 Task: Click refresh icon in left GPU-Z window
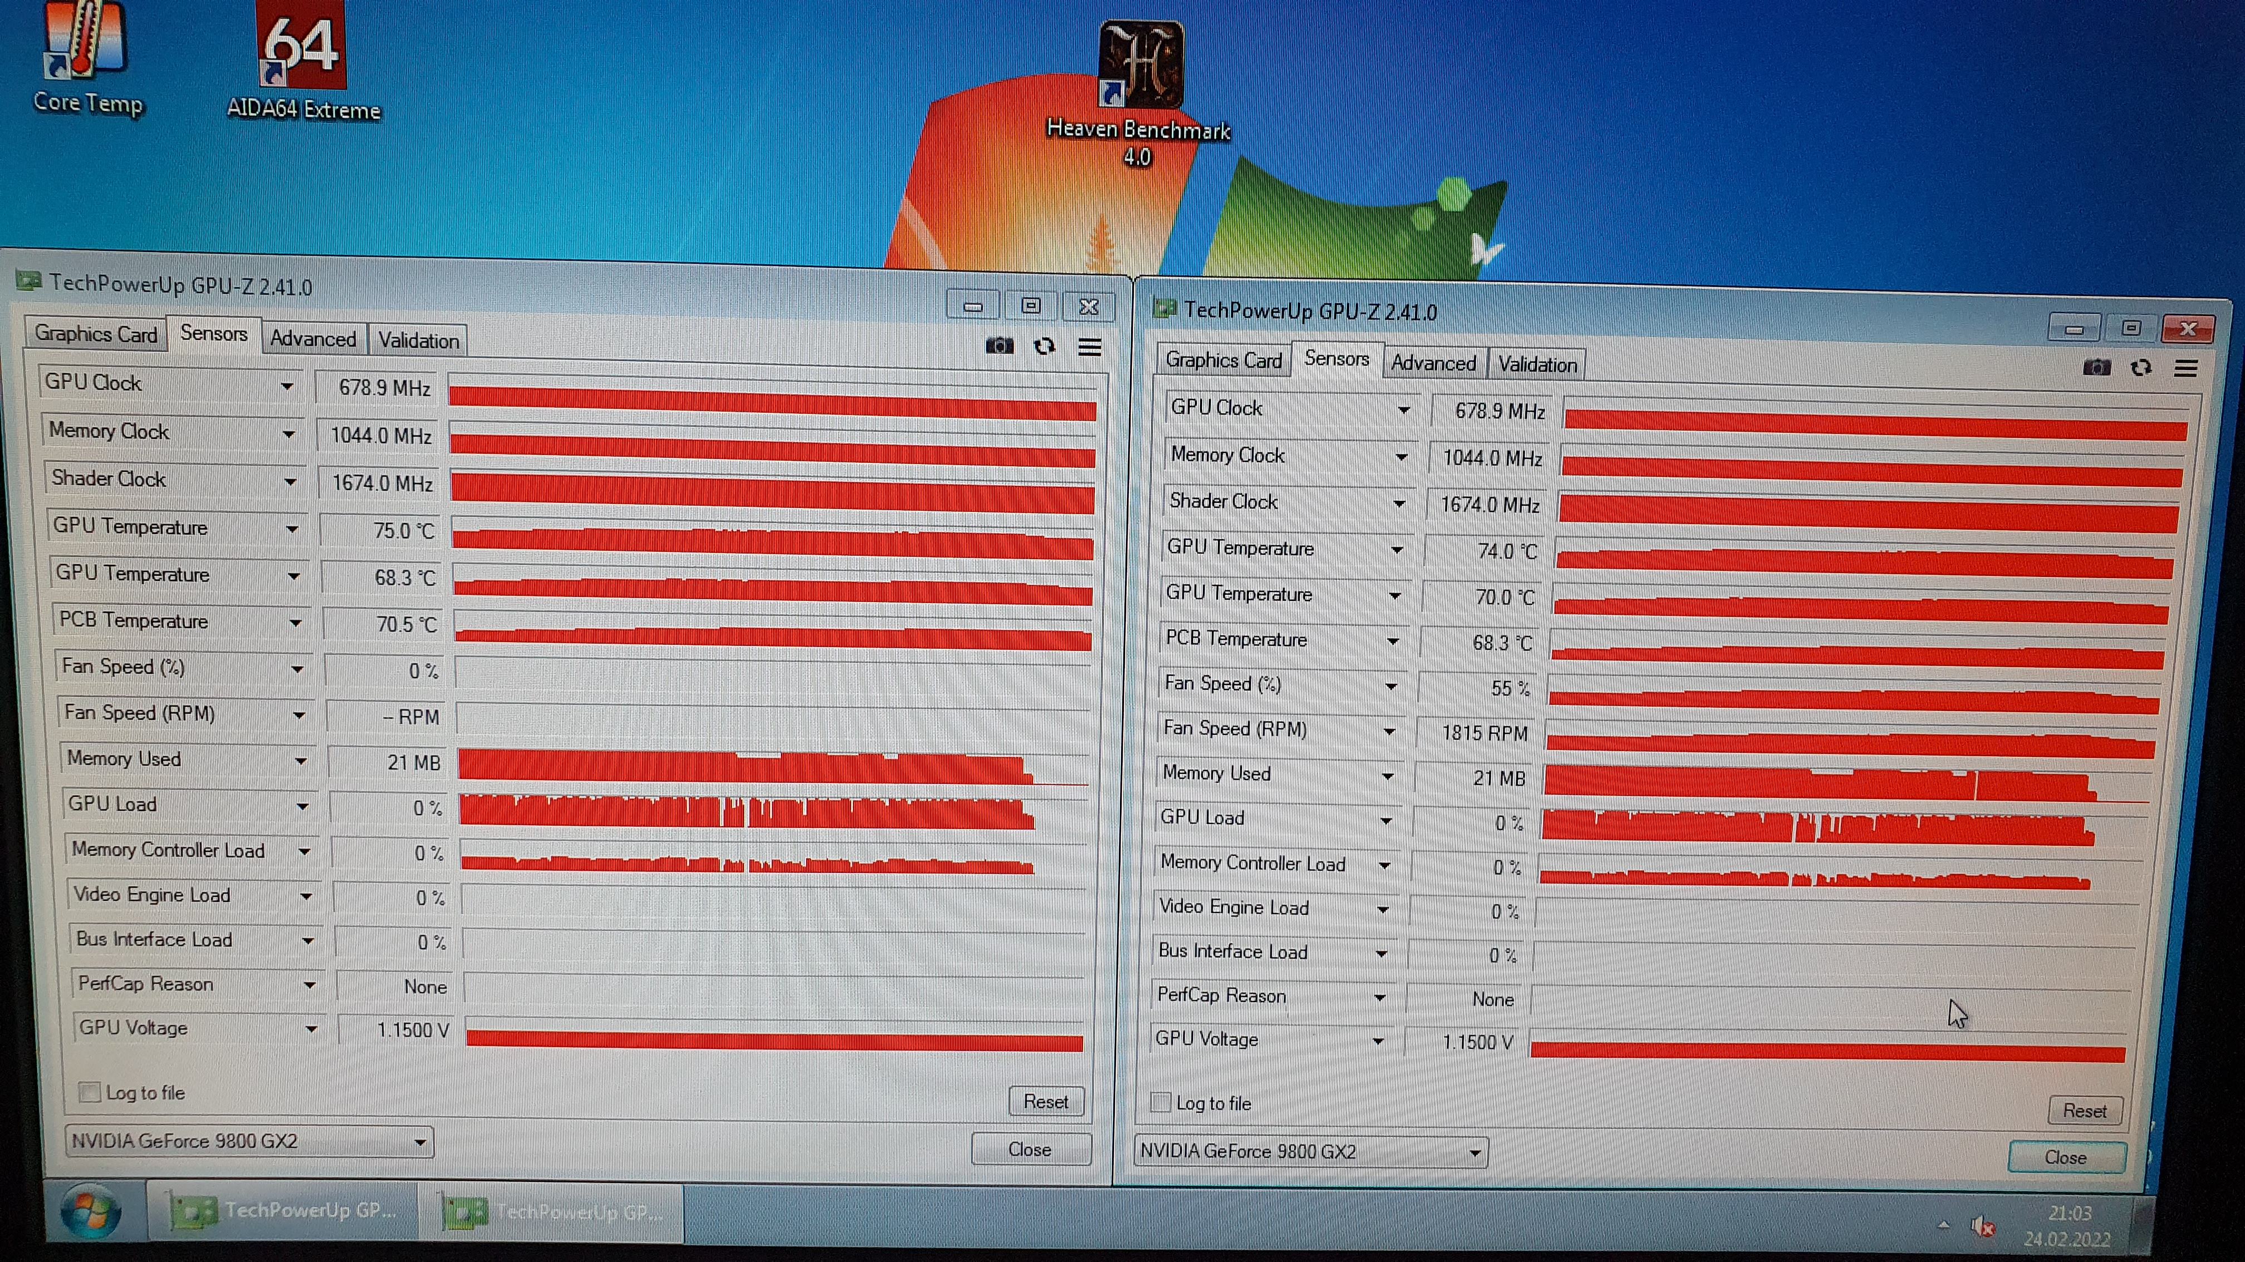click(x=1044, y=347)
